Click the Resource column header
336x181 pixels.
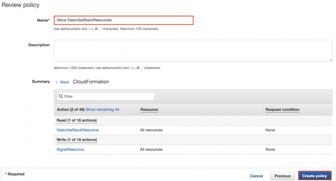point(149,109)
